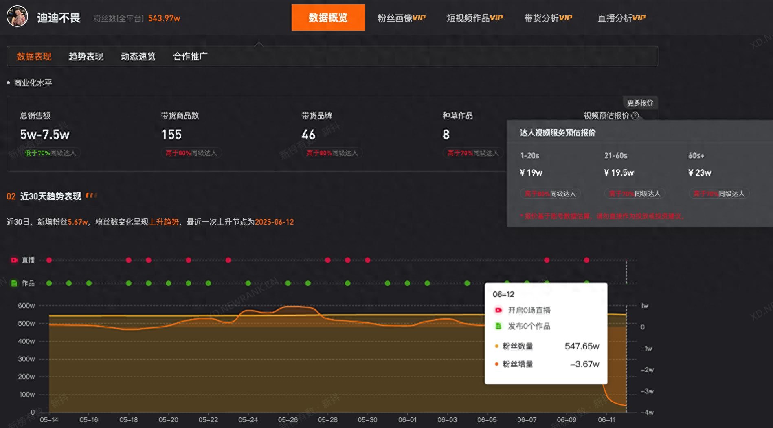Open the 数据概览 tab

(328, 18)
